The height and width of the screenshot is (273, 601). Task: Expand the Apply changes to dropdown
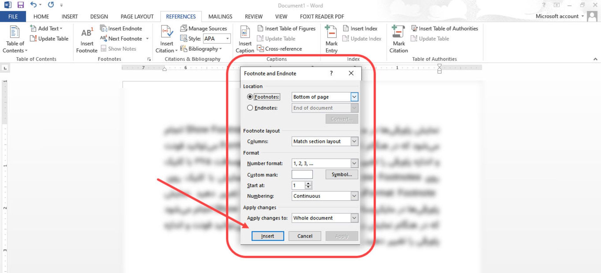coord(354,218)
